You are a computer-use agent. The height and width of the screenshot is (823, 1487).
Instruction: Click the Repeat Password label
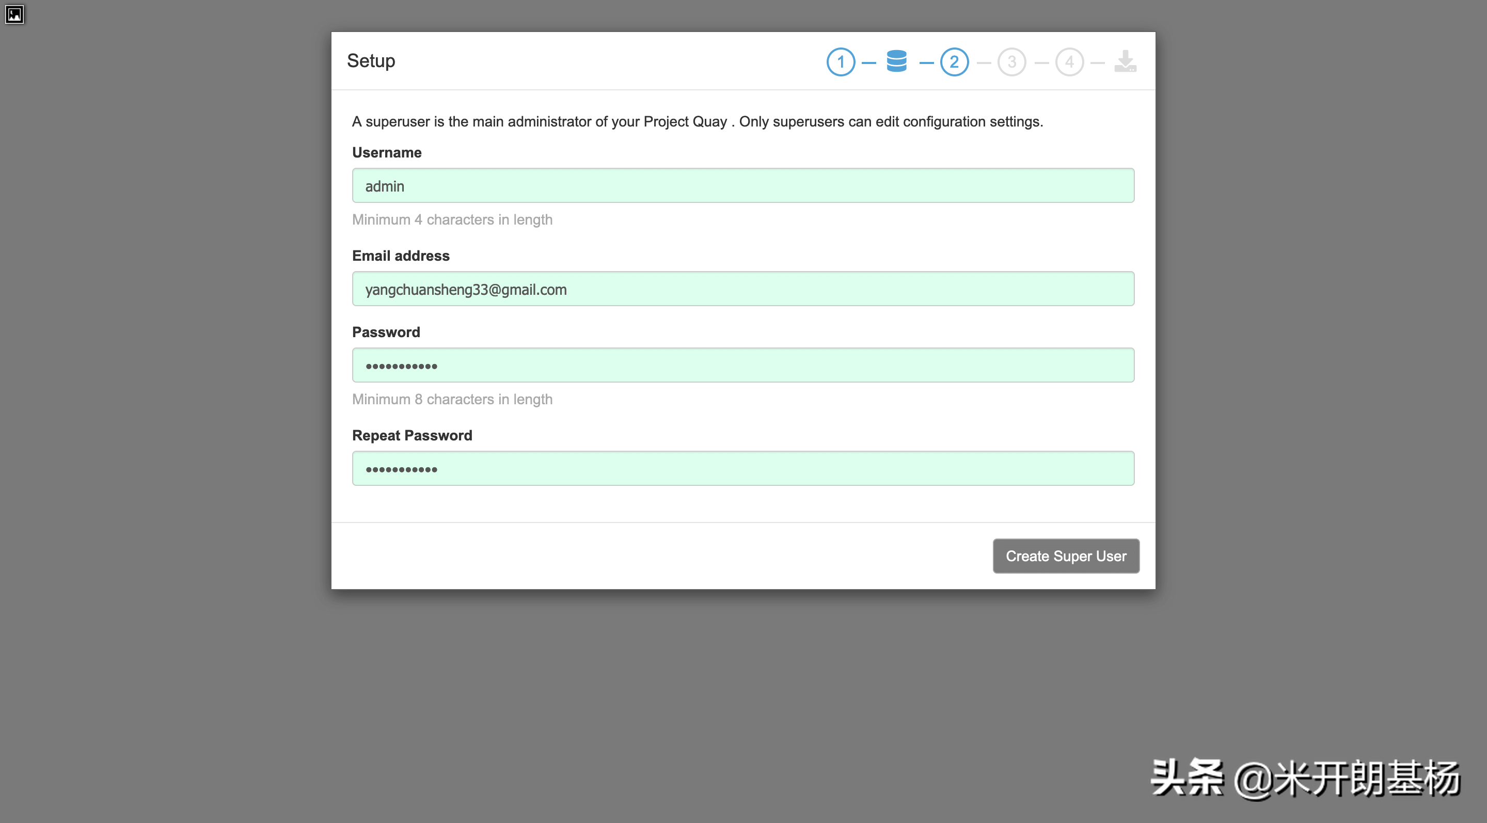click(x=412, y=435)
